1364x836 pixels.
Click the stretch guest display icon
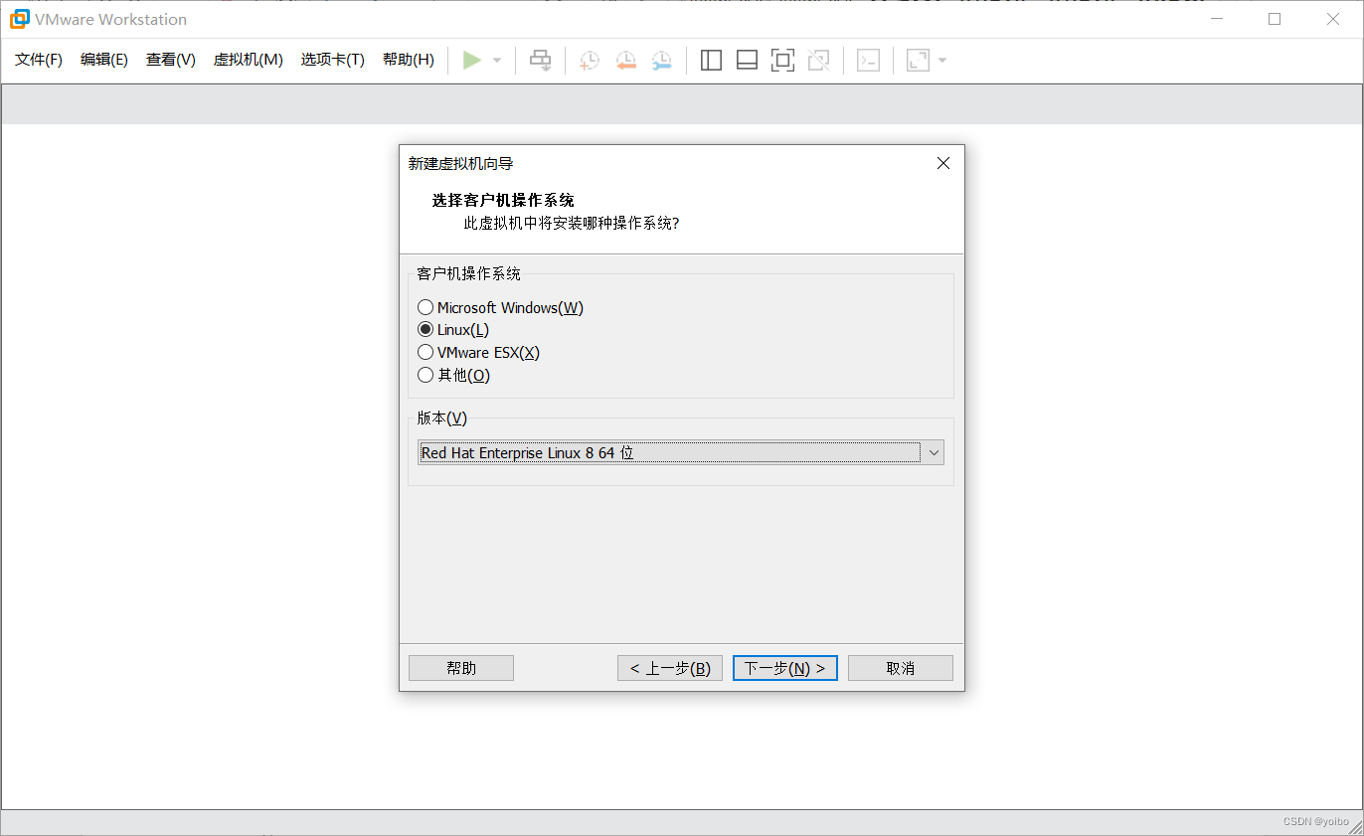tap(918, 61)
